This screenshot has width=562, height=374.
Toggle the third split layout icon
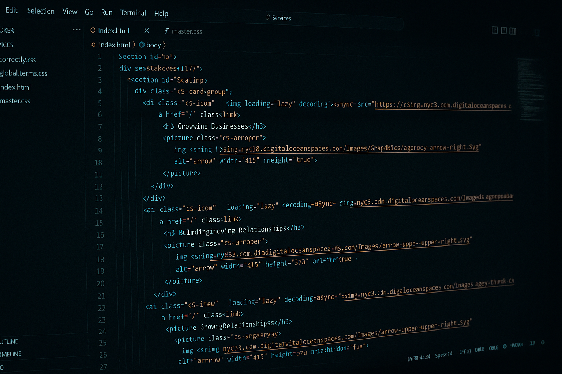(513, 31)
